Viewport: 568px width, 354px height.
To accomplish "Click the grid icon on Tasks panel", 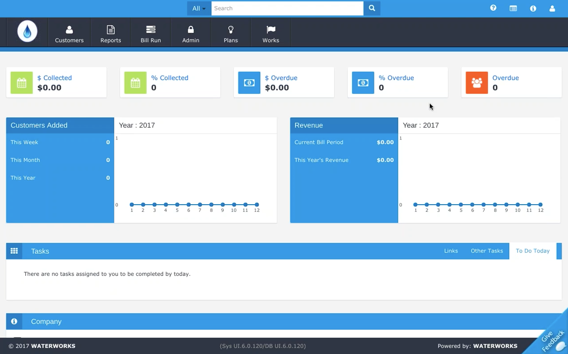I will click(14, 251).
